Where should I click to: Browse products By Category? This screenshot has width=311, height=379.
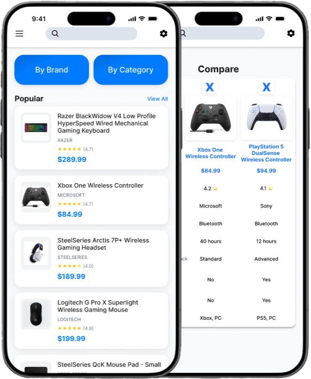click(131, 70)
